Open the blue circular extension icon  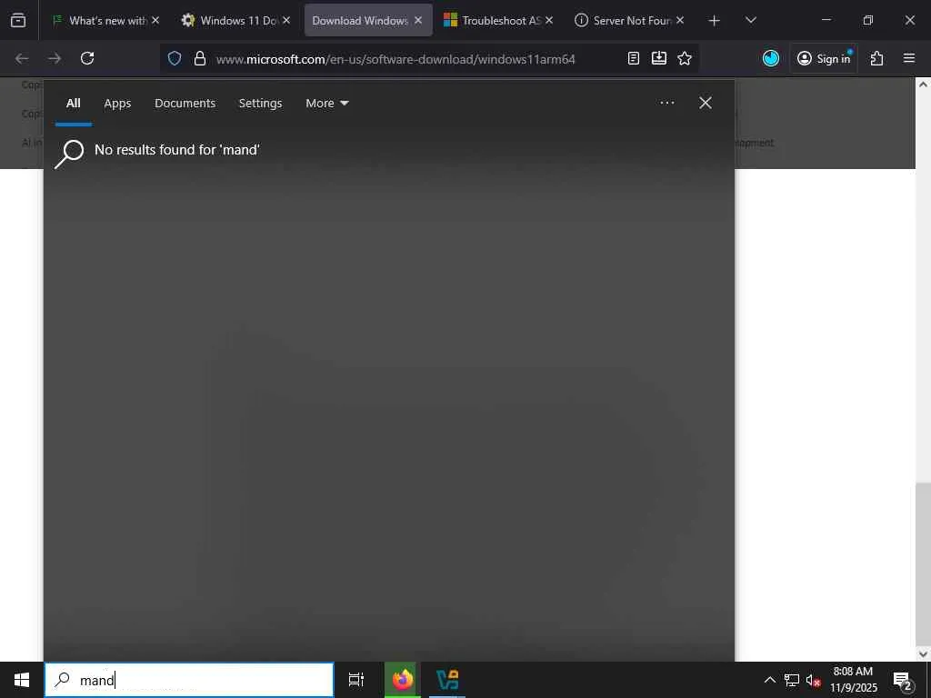[x=771, y=58]
